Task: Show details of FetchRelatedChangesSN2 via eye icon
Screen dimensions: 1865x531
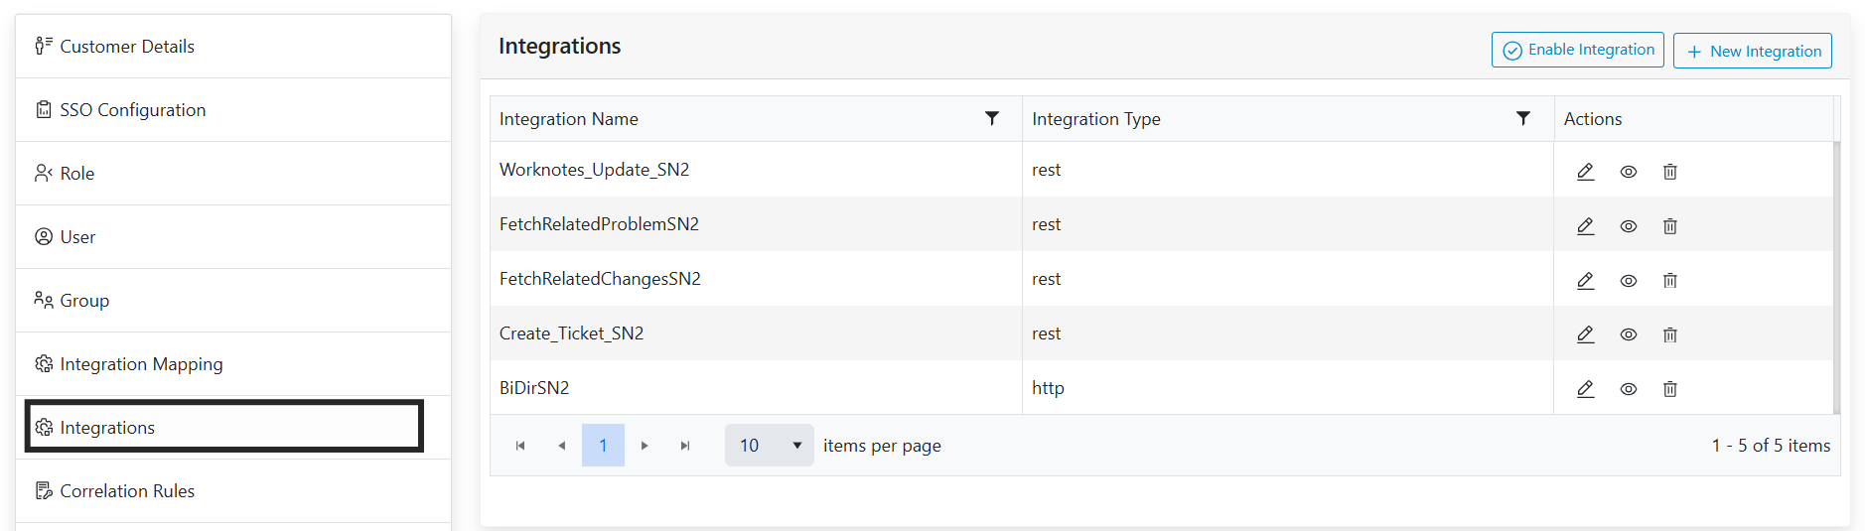Action: pos(1628,281)
